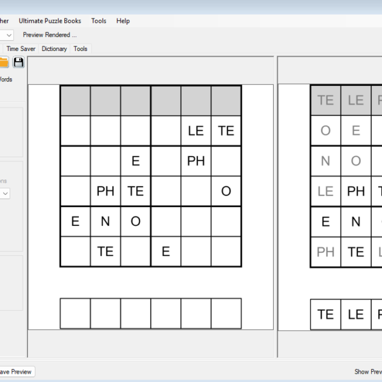The height and width of the screenshot is (382, 382).
Task: Click the Save floppy disk icon
Action: coord(18,62)
